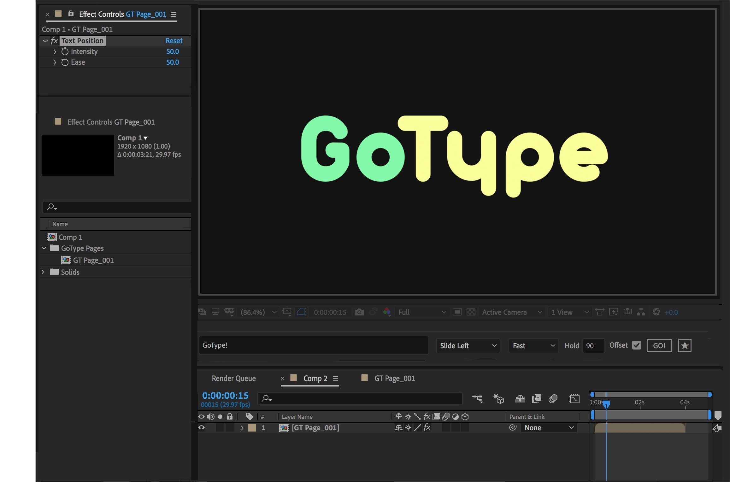Click the GT Page_001 layer color label
The height and width of the screenshot is (482, 730).
(252, 428)
